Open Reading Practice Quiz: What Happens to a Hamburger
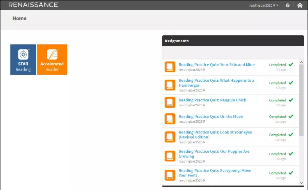 (x=216, y=83)
